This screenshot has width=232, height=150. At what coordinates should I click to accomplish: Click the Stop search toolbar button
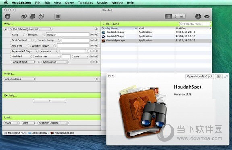[8, 16]
